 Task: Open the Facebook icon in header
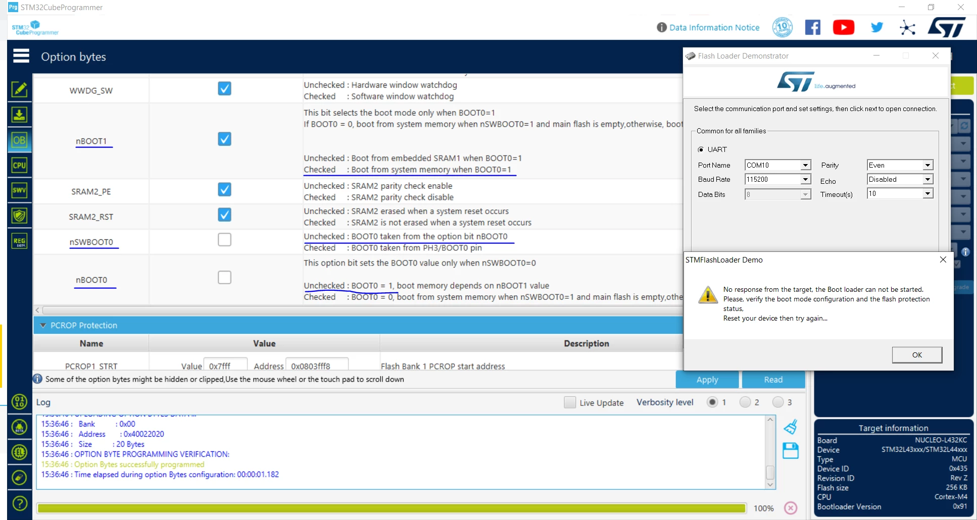(x=812, y=27)
